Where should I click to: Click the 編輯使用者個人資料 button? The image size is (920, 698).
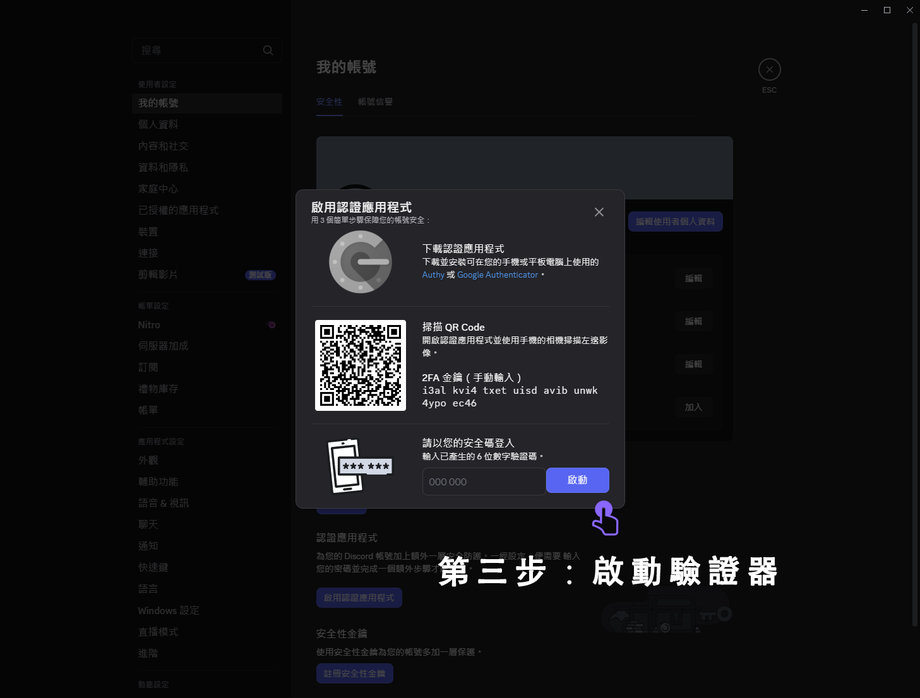[676, 222]
